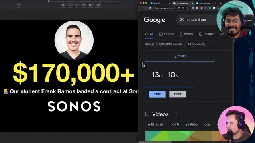This screenshot has height=143, width=255.
Task: Click the horizontal scrollbar in Chrome
Action: 155,142
